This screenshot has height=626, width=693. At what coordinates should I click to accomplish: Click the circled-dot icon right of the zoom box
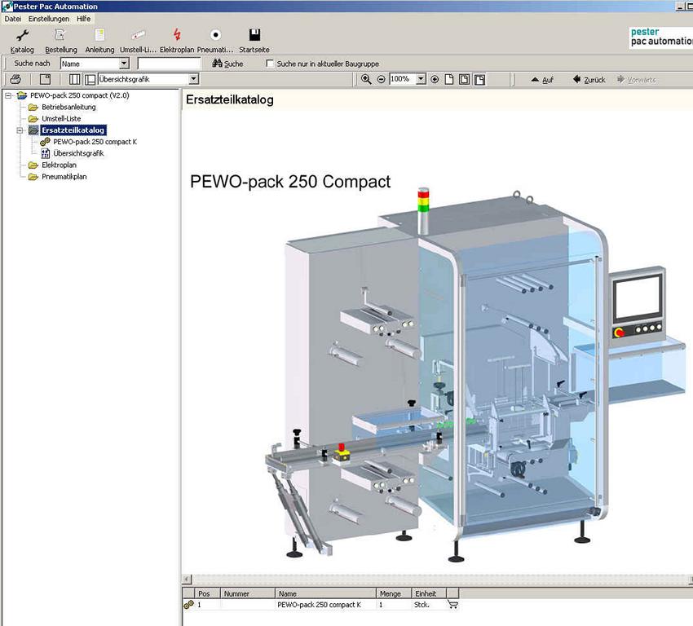tap(435, 79)
